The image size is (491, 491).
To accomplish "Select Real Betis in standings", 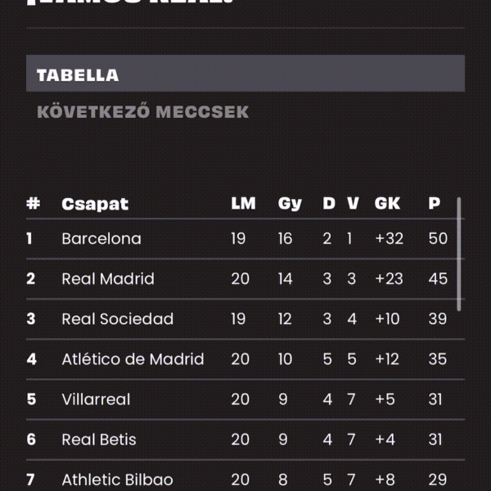I will click(x=99, y=439).
